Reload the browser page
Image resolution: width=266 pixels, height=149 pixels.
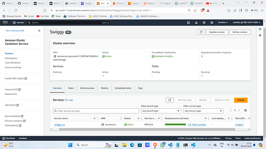(x=16, y=10)
